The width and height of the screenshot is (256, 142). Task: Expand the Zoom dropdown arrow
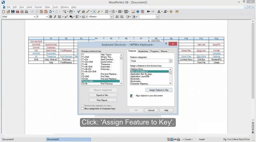[x=67, y=12]
